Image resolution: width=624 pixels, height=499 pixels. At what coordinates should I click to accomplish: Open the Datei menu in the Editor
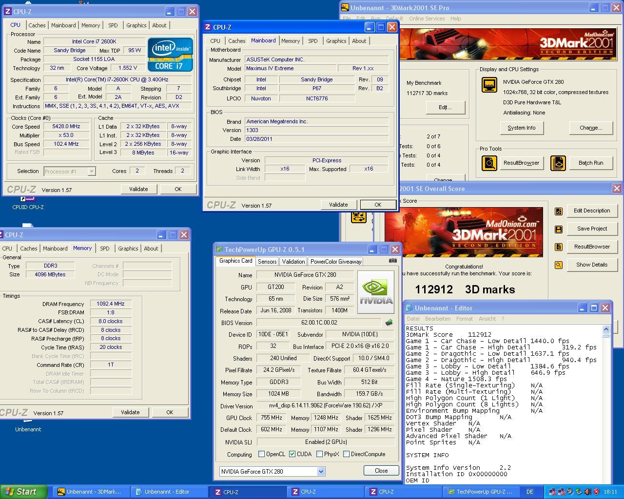pos(413,319)
